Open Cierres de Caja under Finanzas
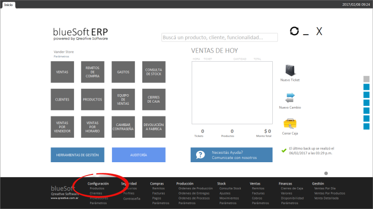Screen dimensions: 373x209 (292, 188)
